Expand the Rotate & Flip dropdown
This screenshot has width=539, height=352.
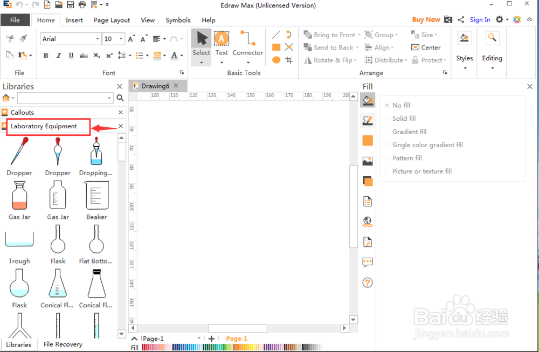pos(355,60)
